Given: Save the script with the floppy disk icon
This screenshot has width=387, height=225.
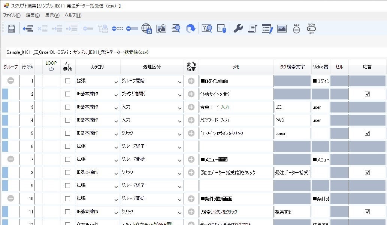Looking at the screenshot, I should click(x=11, y=28).
